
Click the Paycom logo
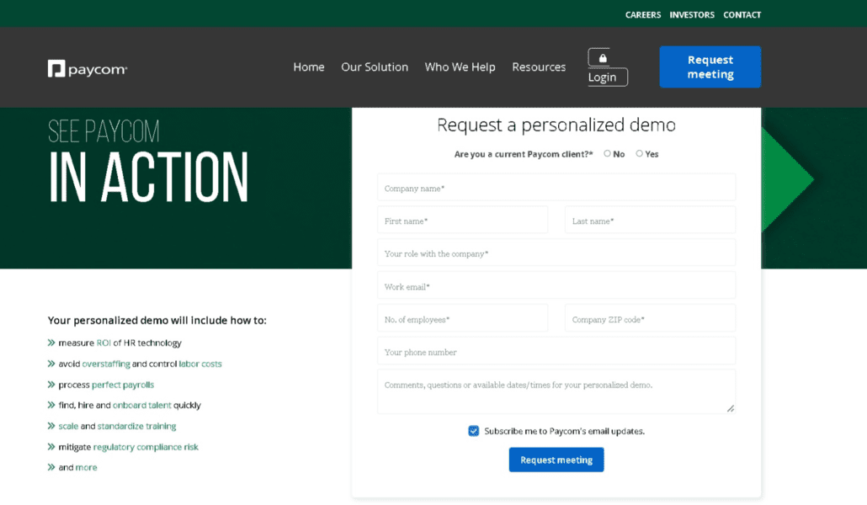(x=87, y=67)
